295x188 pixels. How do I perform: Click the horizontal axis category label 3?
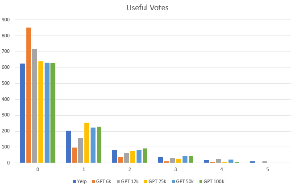(176, 169)
